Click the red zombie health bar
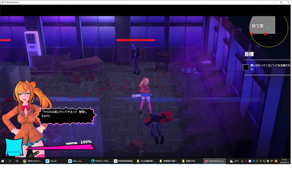This screenshot has width=292, height=169. tap(136, 40)
